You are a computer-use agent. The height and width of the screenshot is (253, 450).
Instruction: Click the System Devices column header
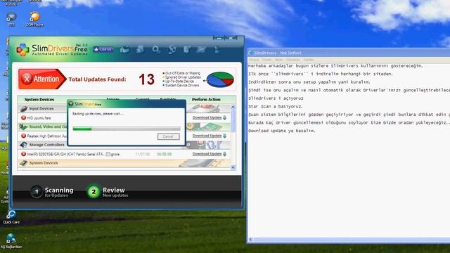[39, 100]
